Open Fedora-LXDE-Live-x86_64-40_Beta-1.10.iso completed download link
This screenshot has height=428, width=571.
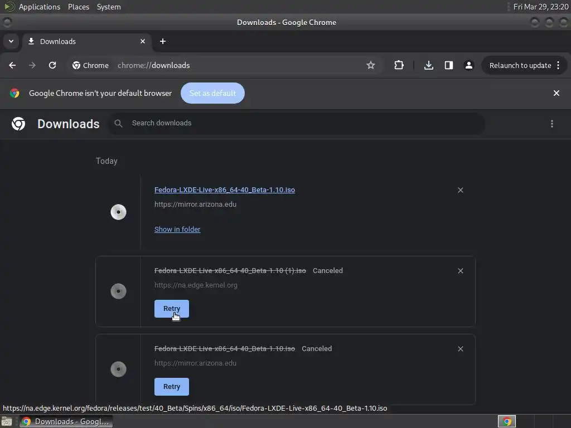tap(225, 189)
